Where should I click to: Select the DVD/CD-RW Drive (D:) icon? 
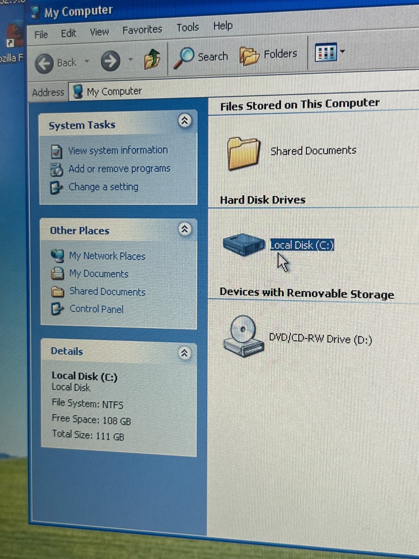tap(243, 336)
